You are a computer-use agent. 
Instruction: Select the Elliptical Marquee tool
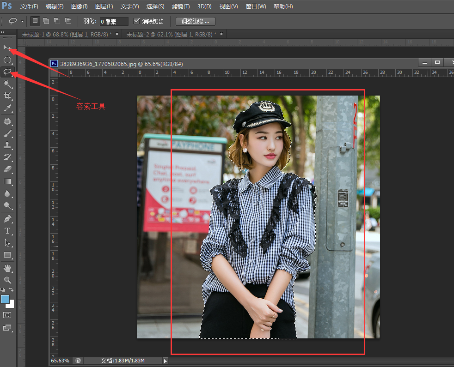tap(7, 60)
